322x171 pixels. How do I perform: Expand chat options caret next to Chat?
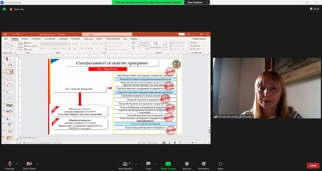(x=155, y=164)
